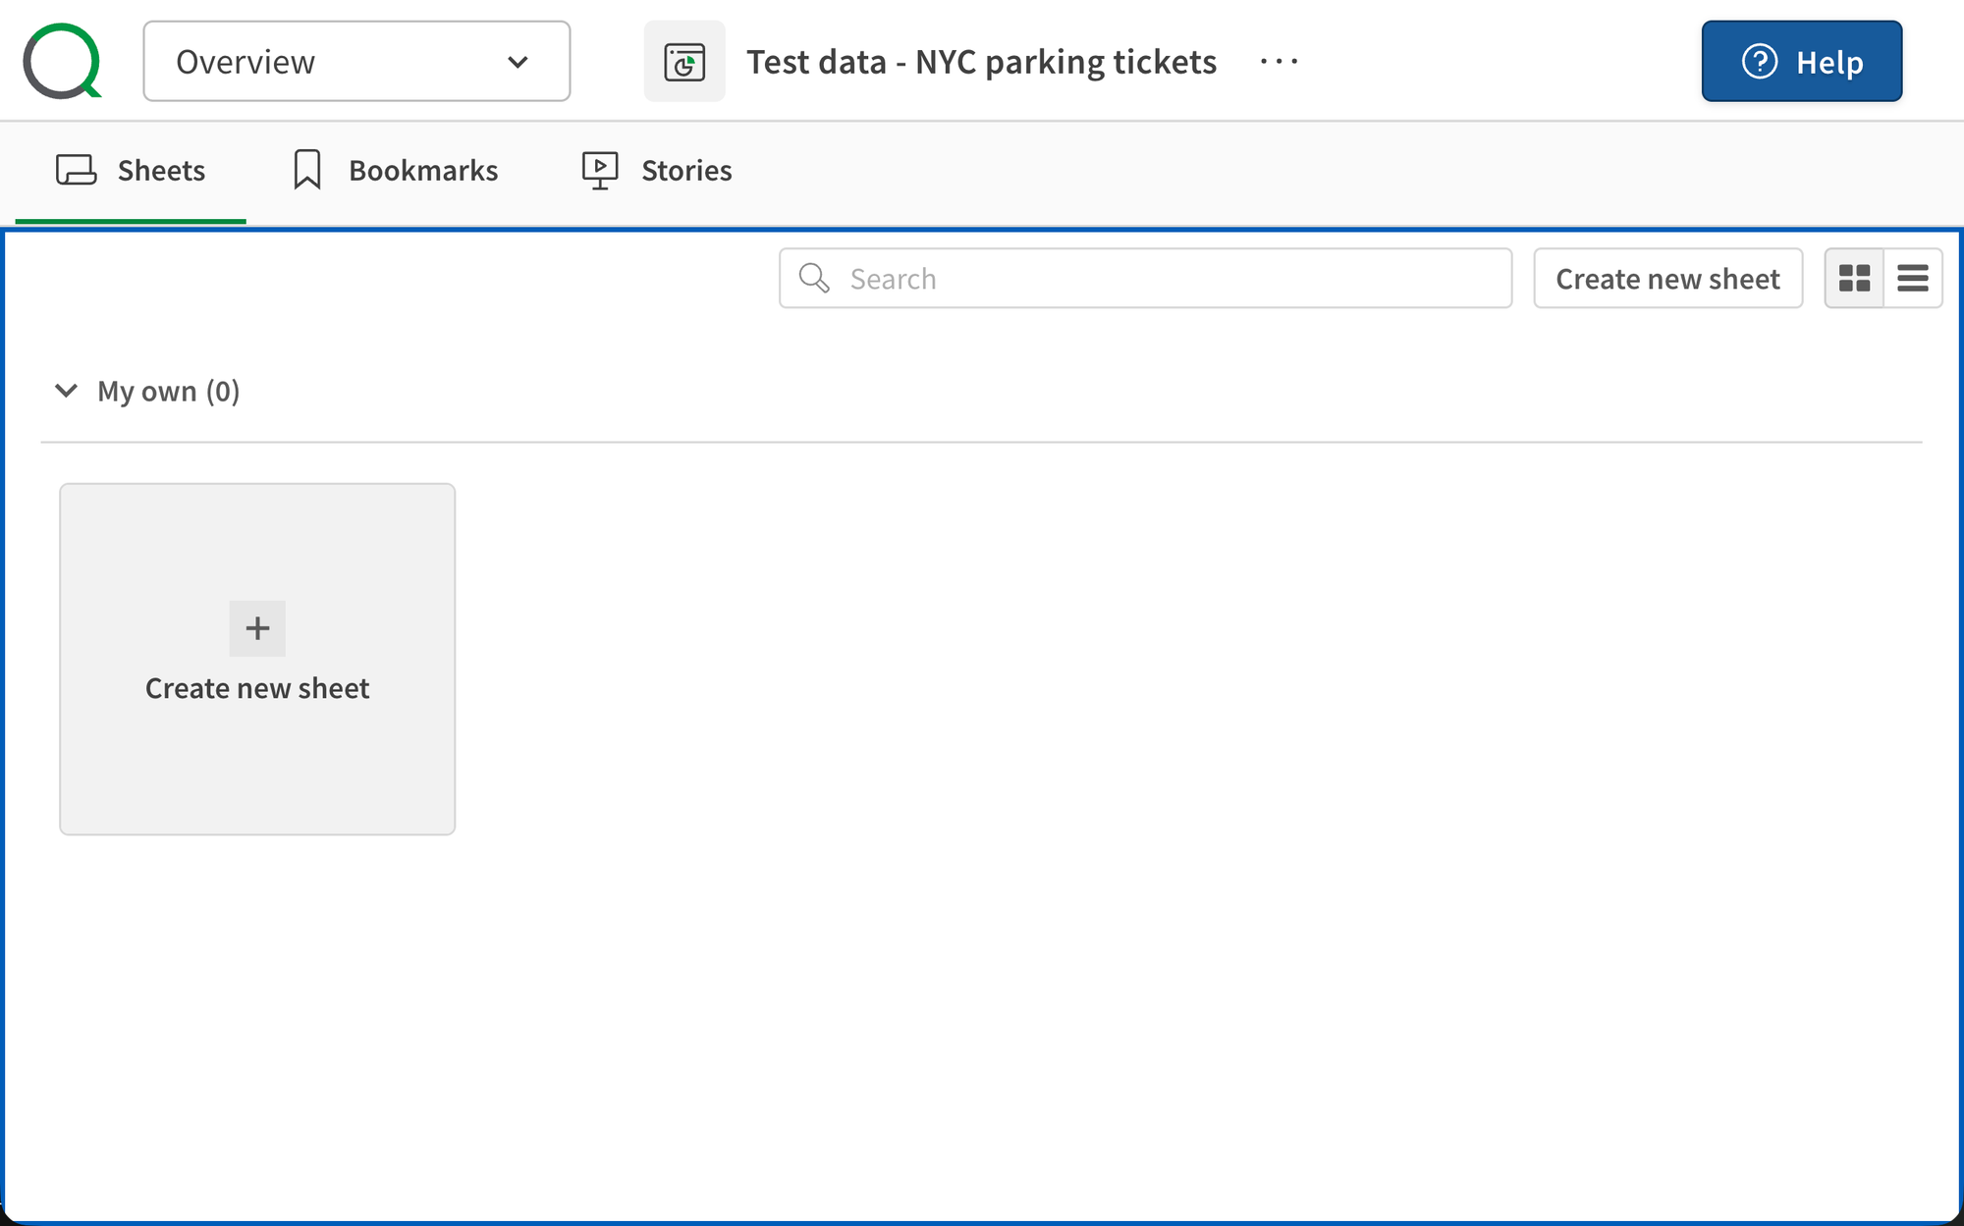Viewport: 1964px width, 1226px height.
Task: Open the Overview navigation dropdown
Action: 355,61
